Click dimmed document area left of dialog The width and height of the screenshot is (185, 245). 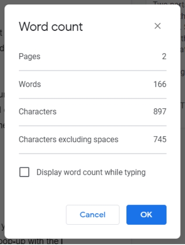tap(2, 156)
